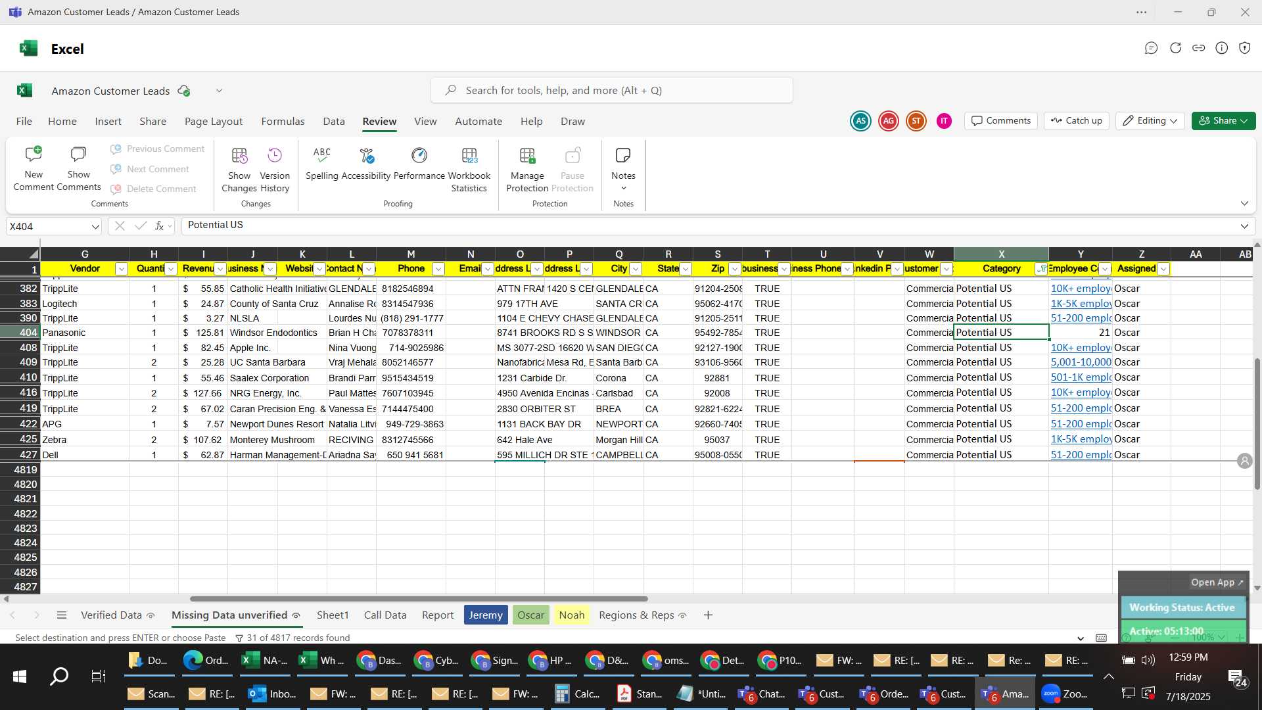Select the Oscar sheet tab

tap(530, 615)
